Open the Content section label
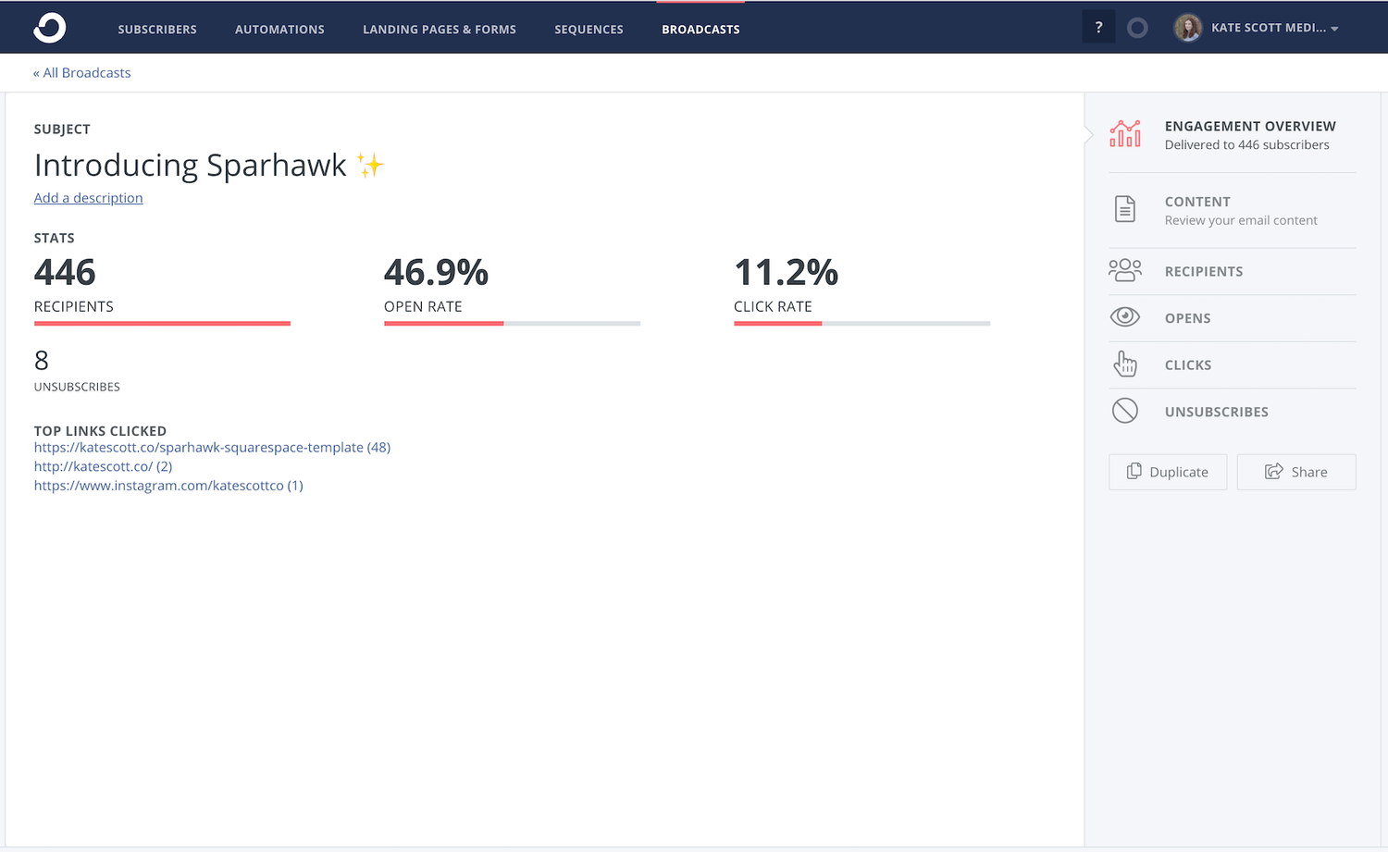The width and height of the screenshot is (1388, 852). pyautogui.click(x=1197, y=202)
